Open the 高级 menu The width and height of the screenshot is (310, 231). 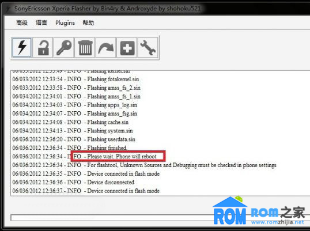point(22,22)
